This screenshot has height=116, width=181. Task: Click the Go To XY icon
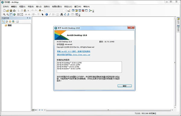point(68,14)
